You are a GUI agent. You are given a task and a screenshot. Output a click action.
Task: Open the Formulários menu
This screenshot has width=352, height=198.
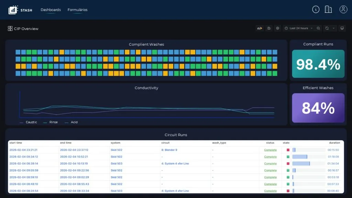pyautogui.click(x=77, y=10)
